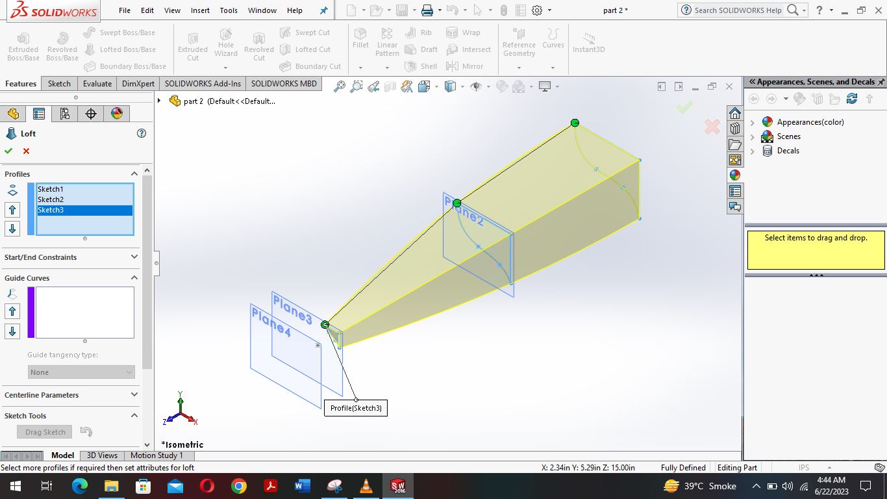Move selected profile up in Profiles list
The width and height of the screenshot is (887, 499).
pos(12,210)
